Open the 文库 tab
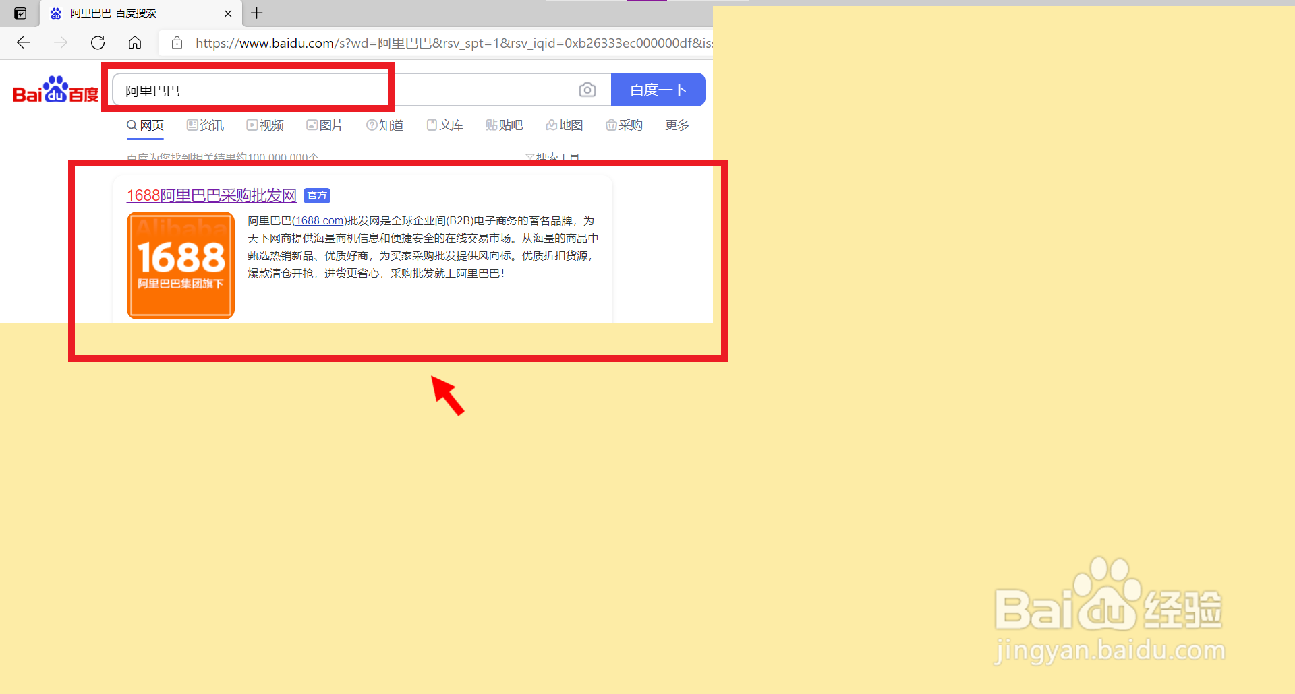This screenshot has height=694, width=1295. [444, 125]
